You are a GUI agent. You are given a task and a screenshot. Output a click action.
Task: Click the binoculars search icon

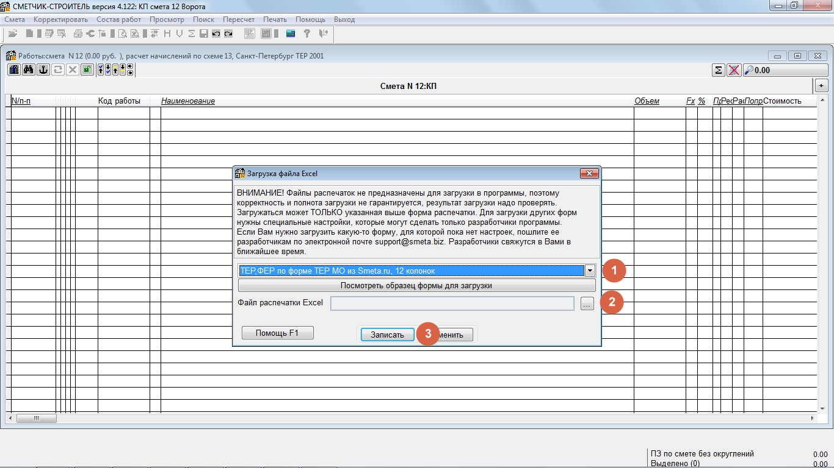tap(28, 69)
